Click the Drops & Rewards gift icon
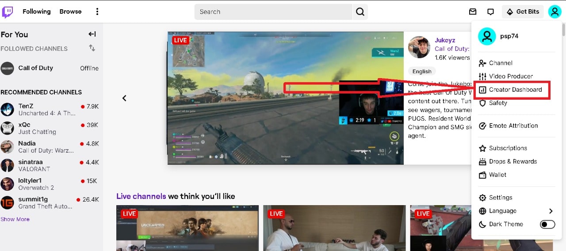 (482, 161)
